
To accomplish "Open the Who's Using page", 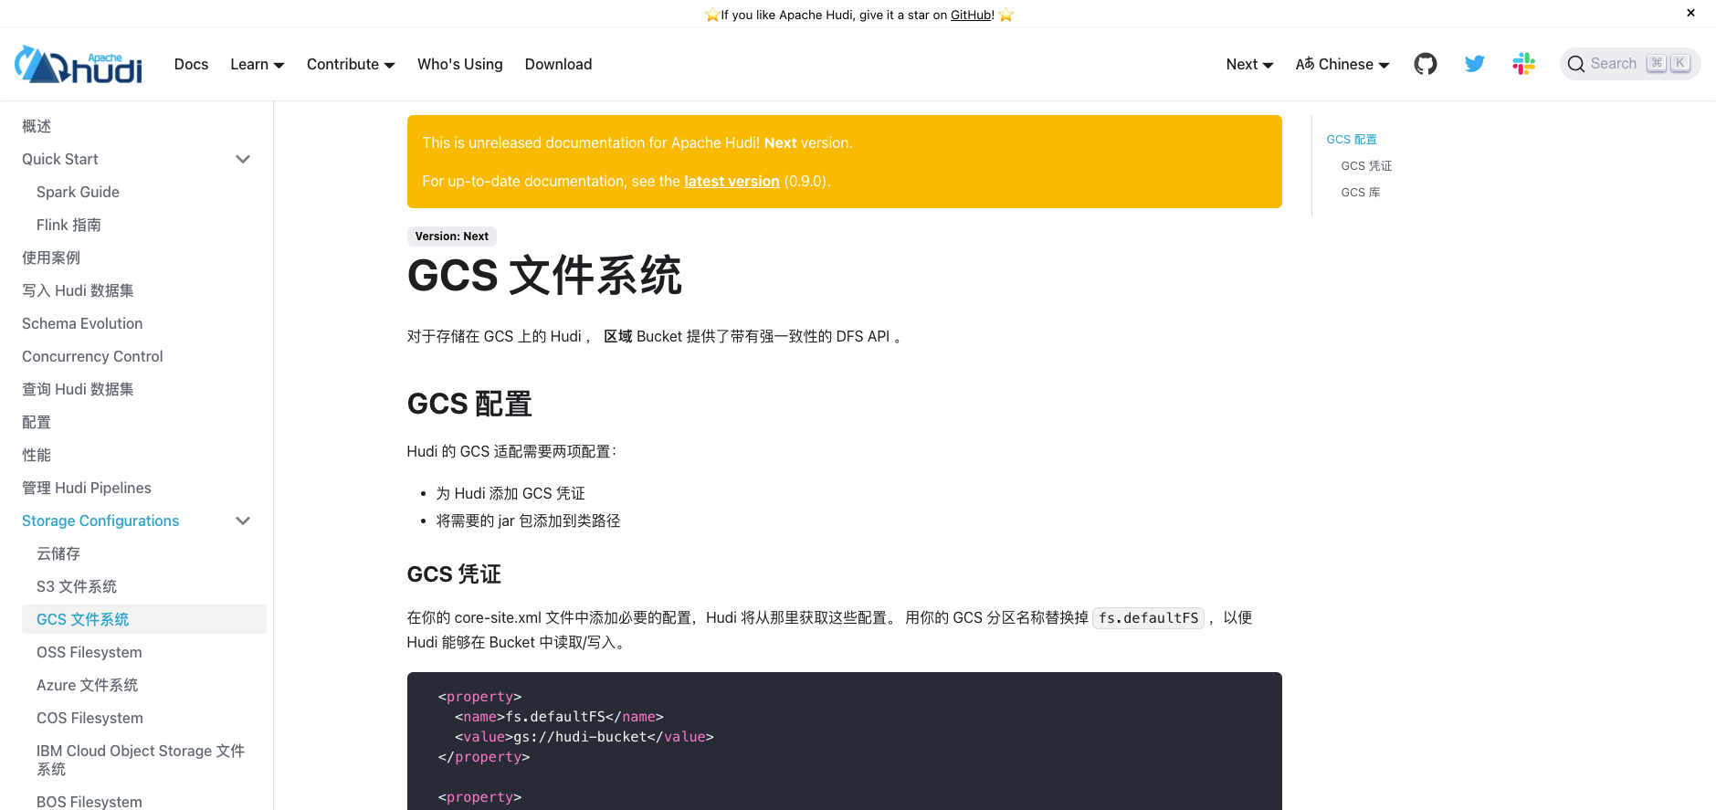I will point(460,64).
